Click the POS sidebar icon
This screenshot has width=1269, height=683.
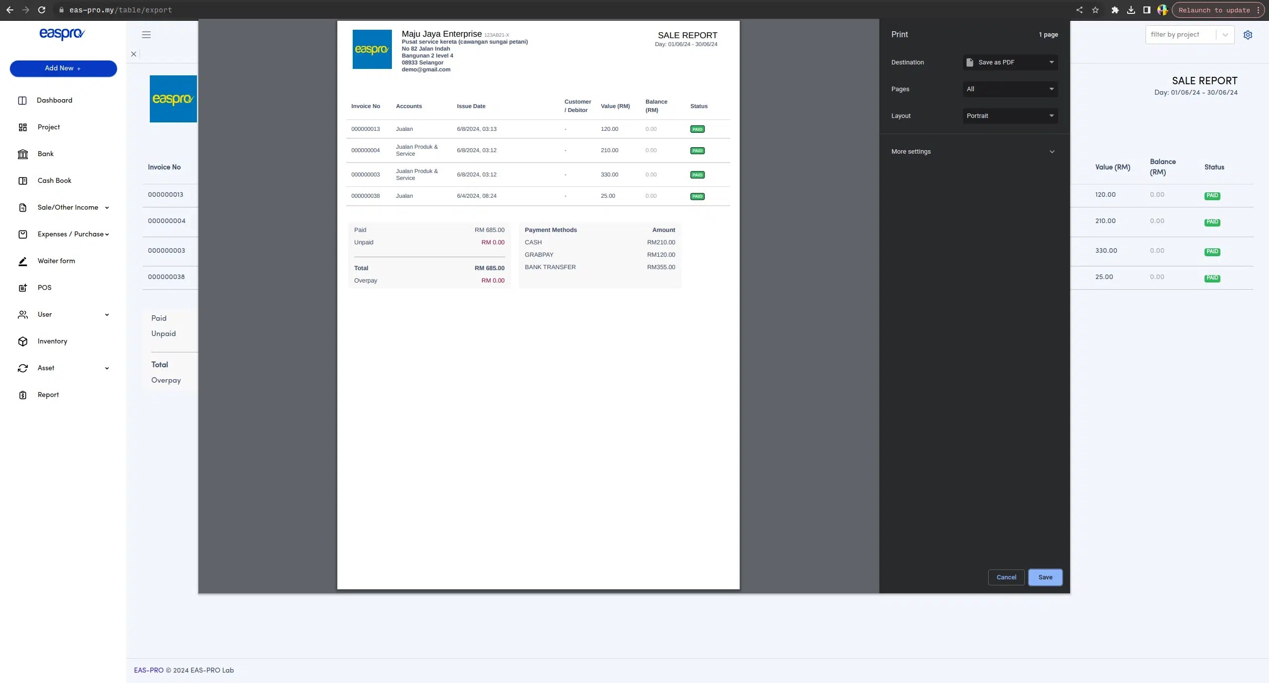point(23,288)
